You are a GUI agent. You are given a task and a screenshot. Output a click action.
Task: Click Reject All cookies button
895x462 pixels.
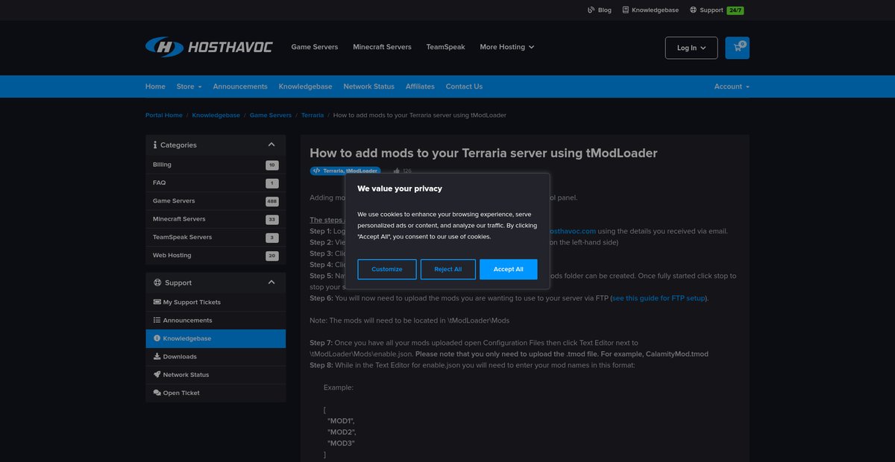447,269
